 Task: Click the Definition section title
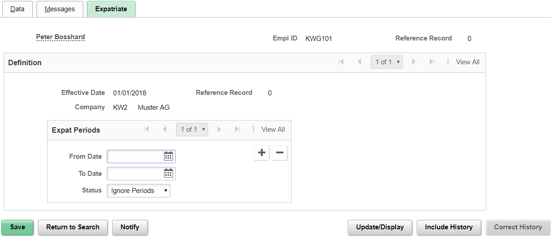(x=25, y=63)
